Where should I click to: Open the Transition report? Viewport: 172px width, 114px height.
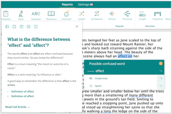point(157,15)
